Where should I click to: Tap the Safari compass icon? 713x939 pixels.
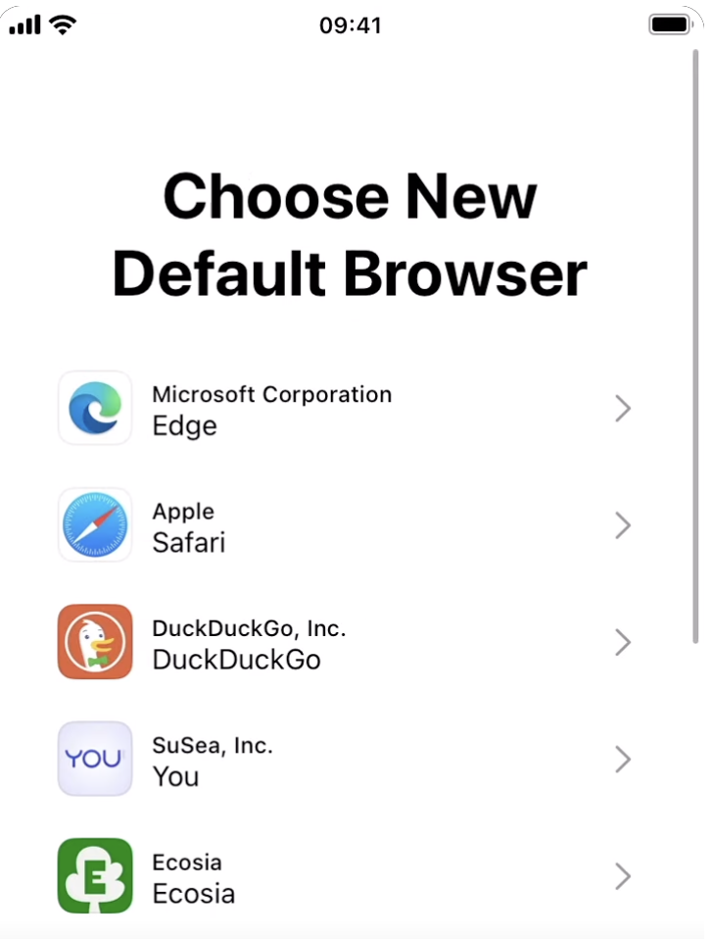point(95,525)
